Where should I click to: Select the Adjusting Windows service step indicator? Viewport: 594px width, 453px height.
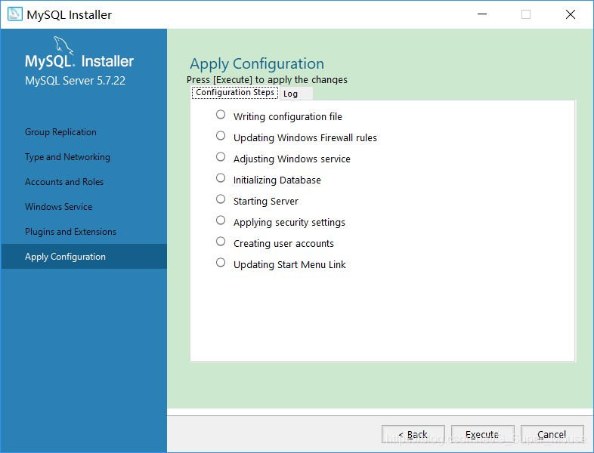221,157
